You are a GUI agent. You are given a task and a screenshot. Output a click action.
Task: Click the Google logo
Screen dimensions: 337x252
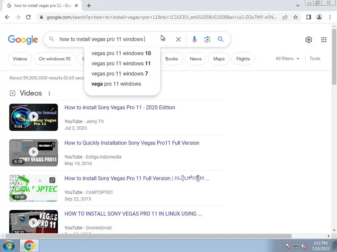click(x=23, y=40)
